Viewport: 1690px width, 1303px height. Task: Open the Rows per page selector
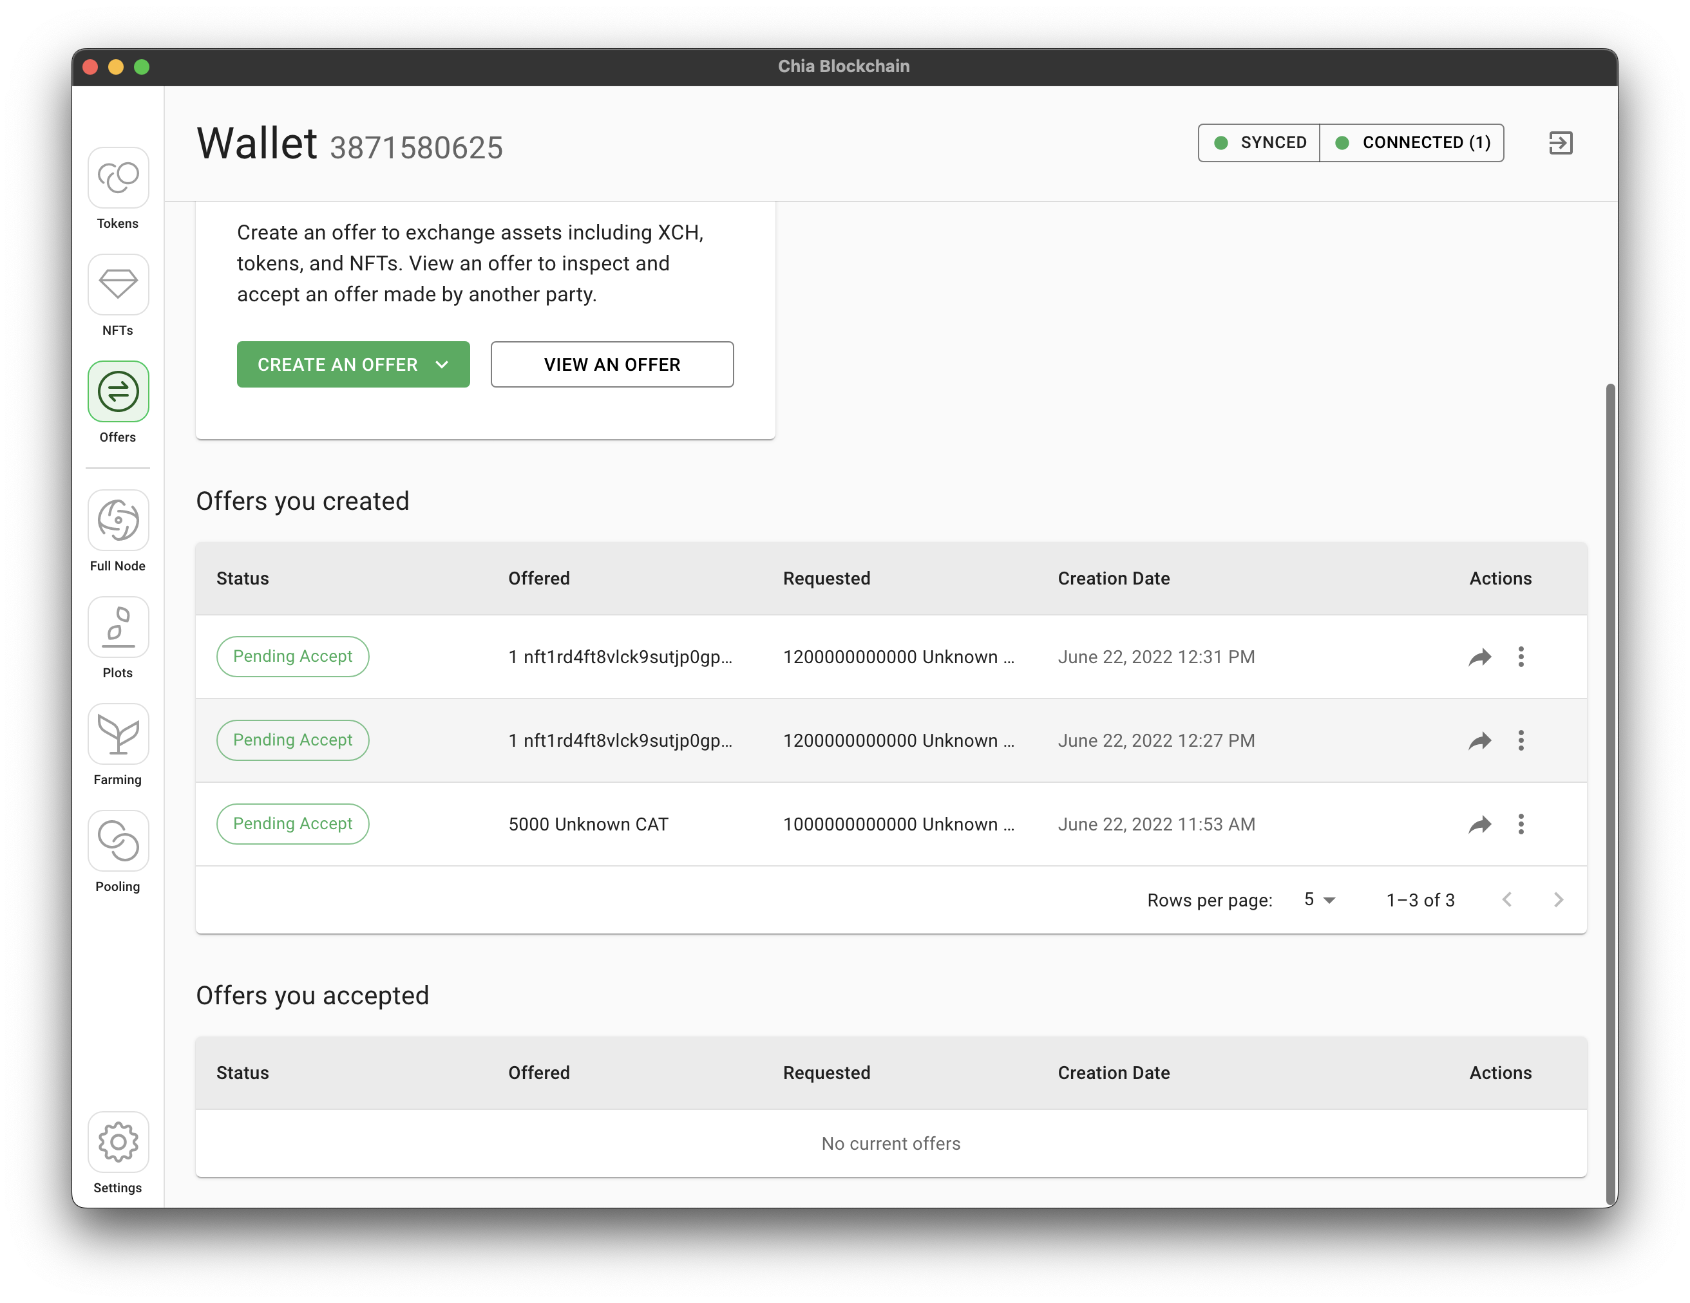tap(1318, 899)
